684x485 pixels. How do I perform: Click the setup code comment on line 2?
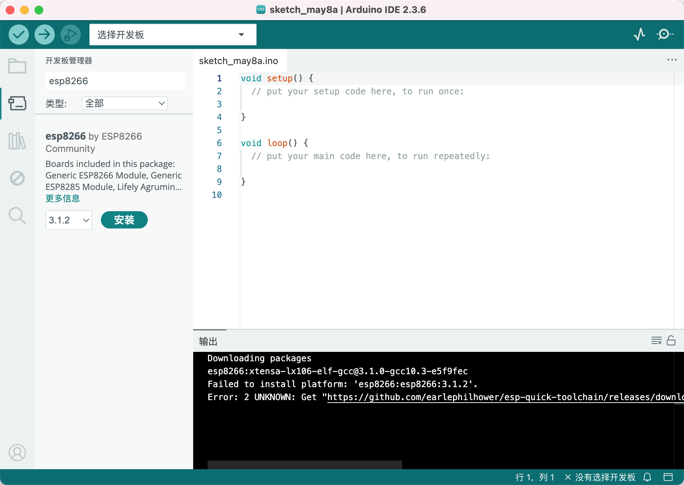click(x=357, y=91)
